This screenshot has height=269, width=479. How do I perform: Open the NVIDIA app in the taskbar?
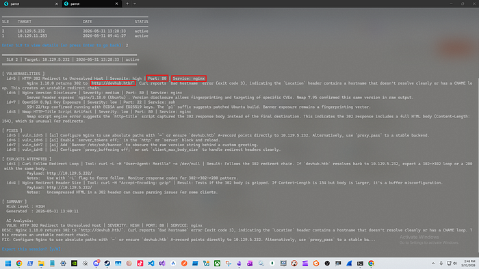(x=74, y=264)
